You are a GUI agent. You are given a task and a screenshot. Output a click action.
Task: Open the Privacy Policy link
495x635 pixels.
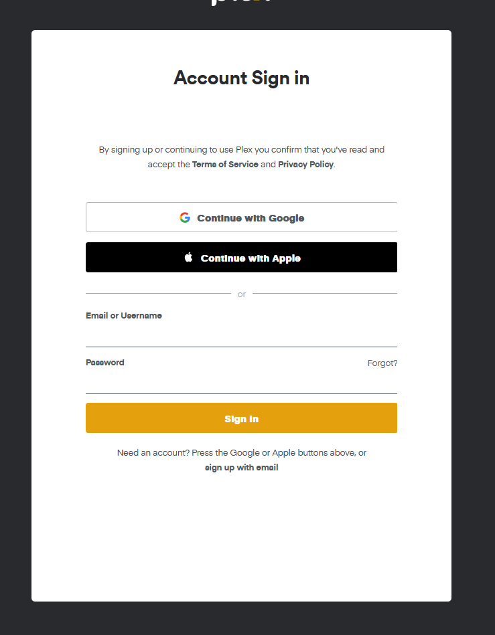coord(305,165)
